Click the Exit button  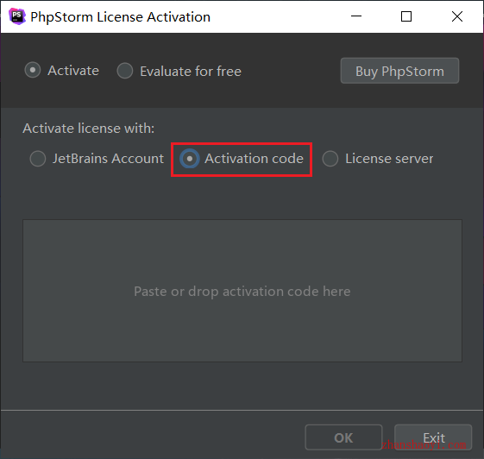tap(433, 437)
